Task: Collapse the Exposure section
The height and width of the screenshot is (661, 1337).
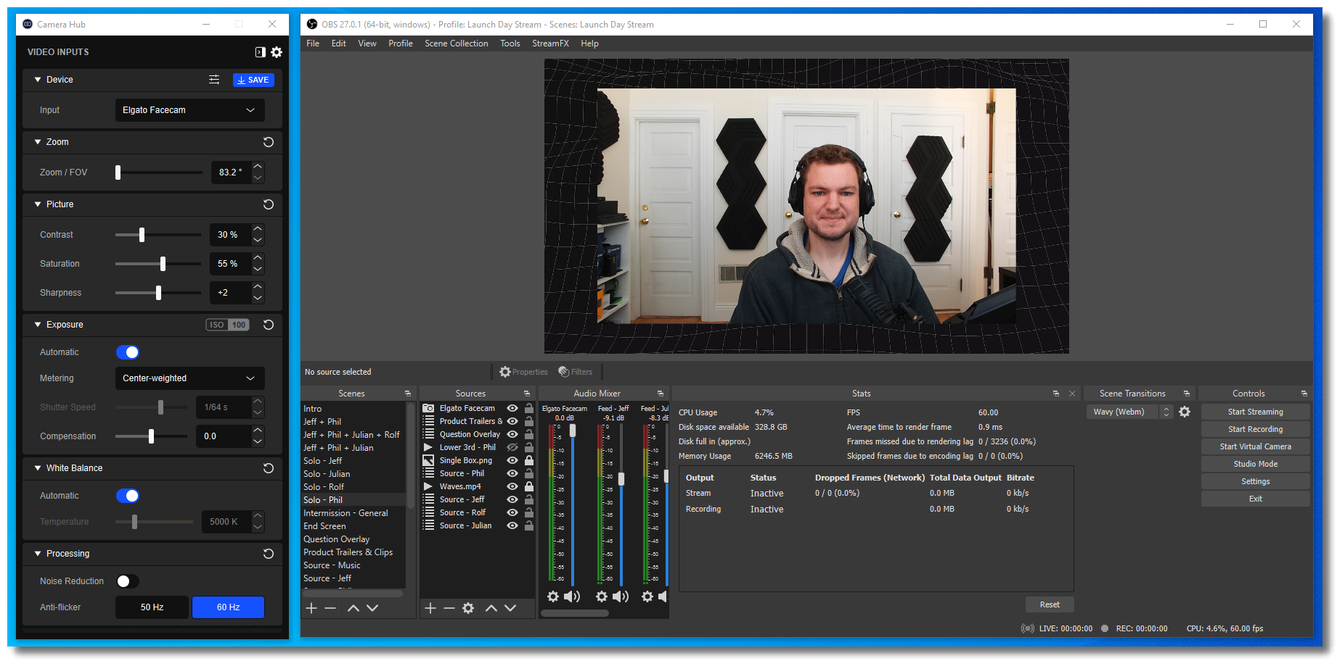Action: pos(38,325)
